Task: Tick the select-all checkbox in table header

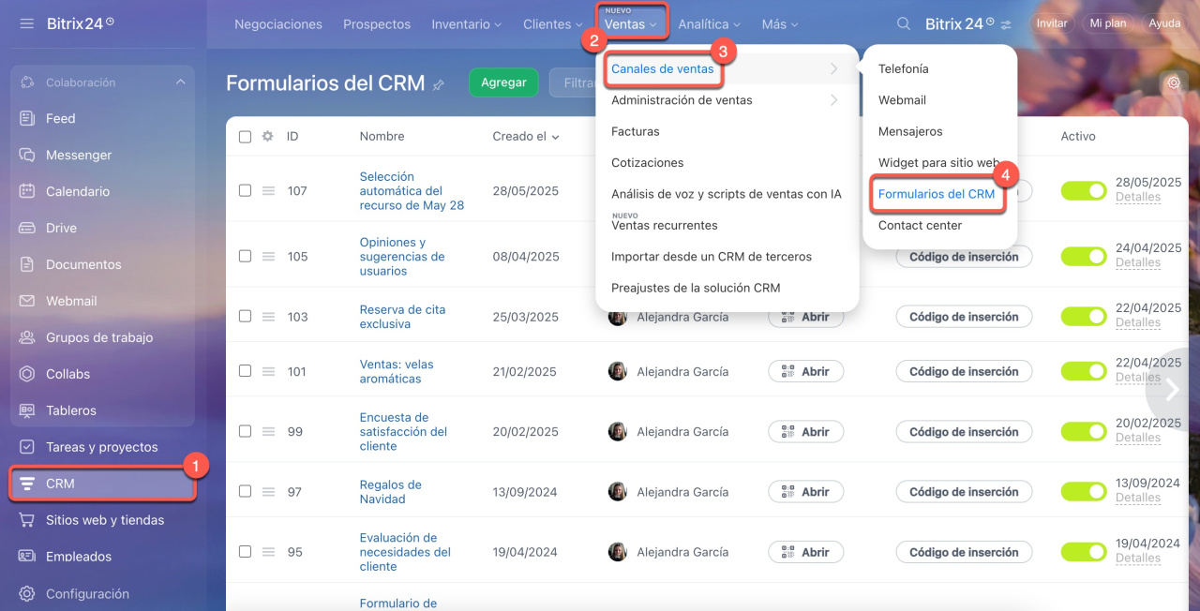Action: (x=245, y=137)
